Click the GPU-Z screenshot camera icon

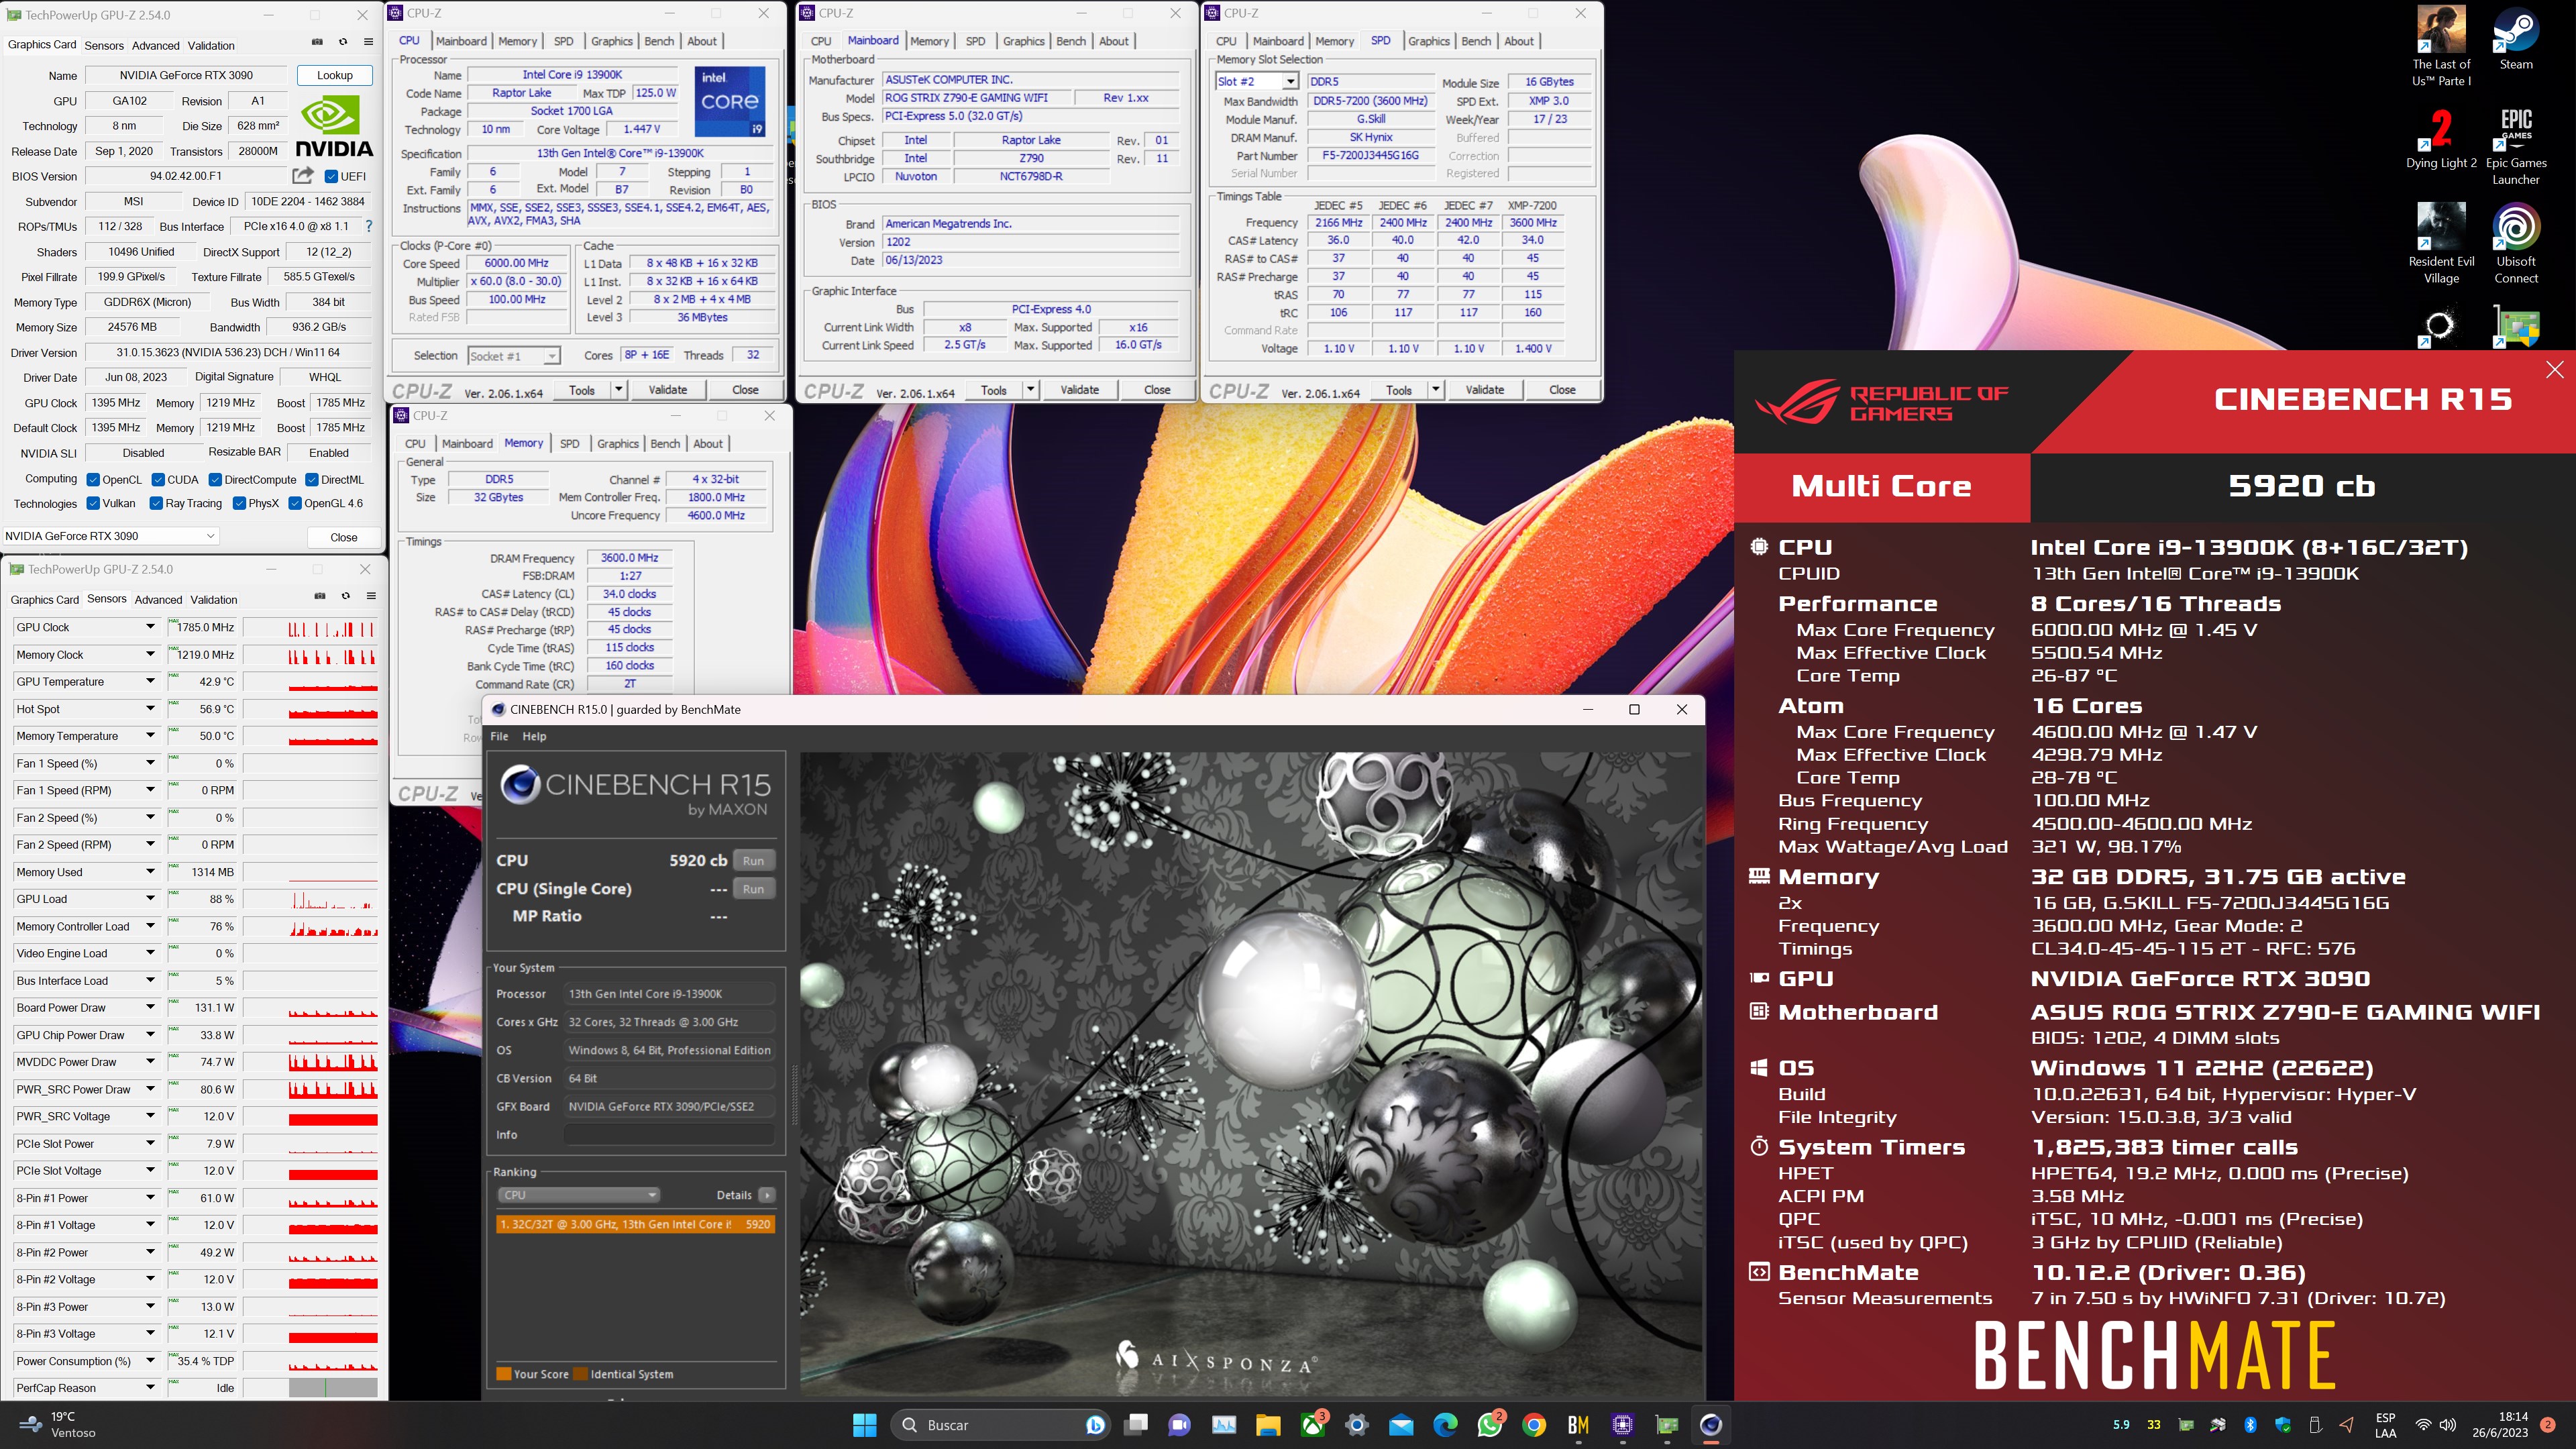pos(317,42)
